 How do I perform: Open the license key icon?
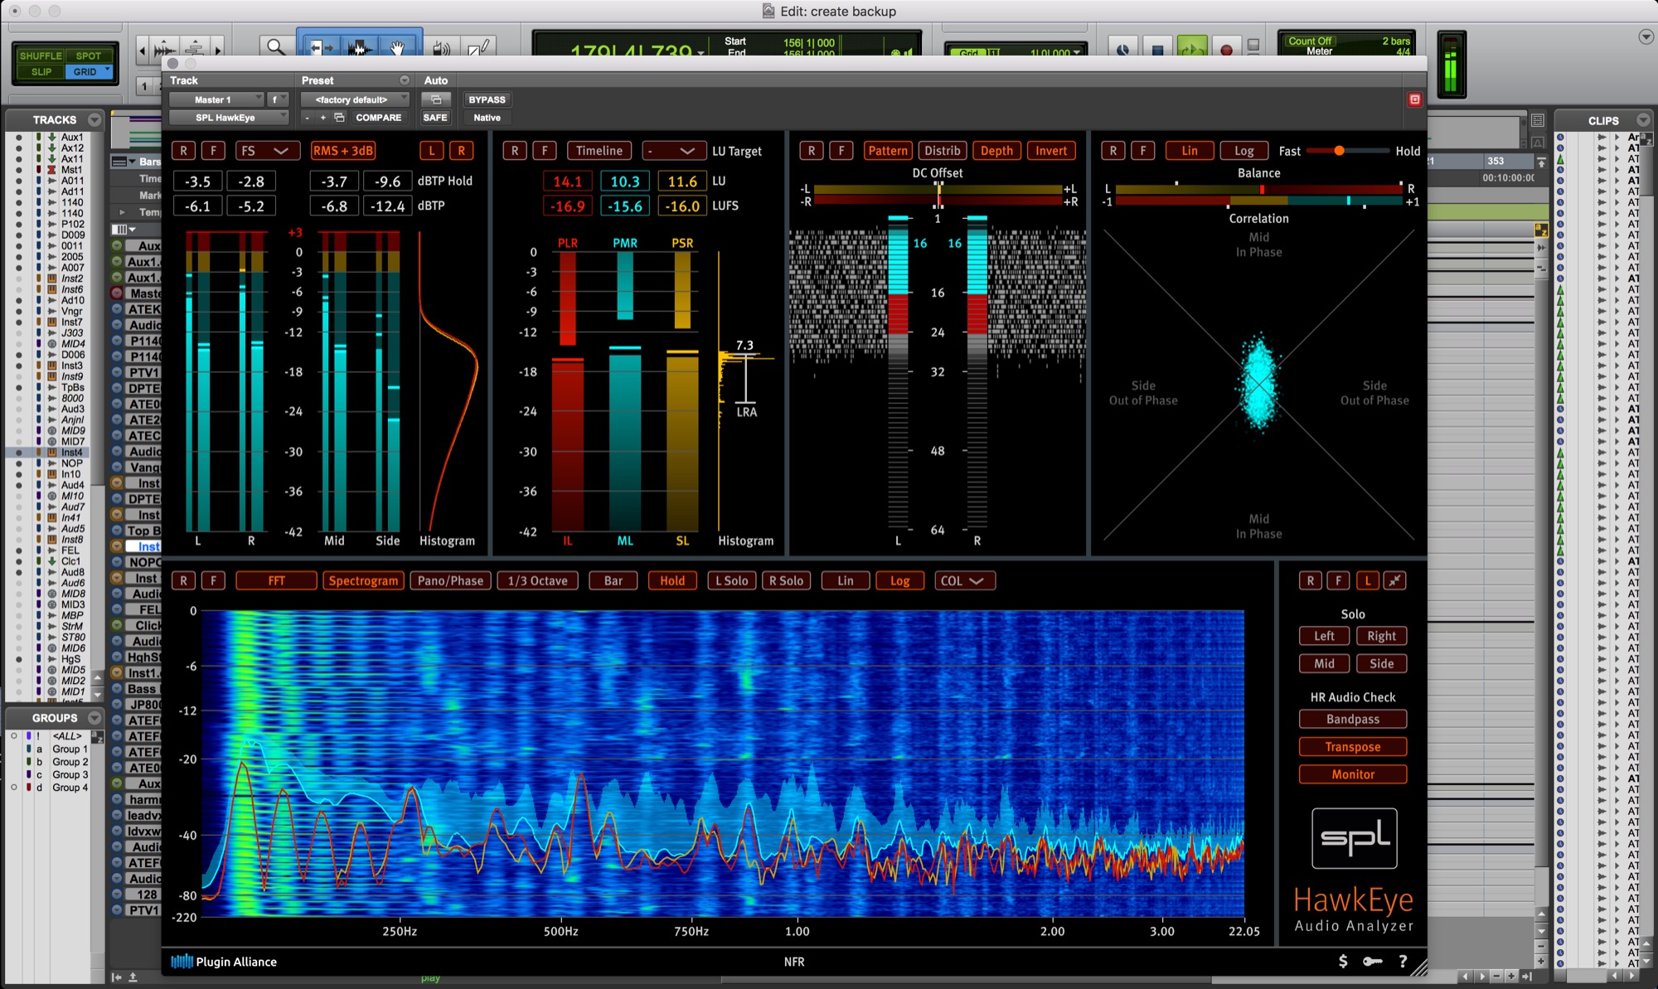pyautogui.click(x=1373, y=962)
